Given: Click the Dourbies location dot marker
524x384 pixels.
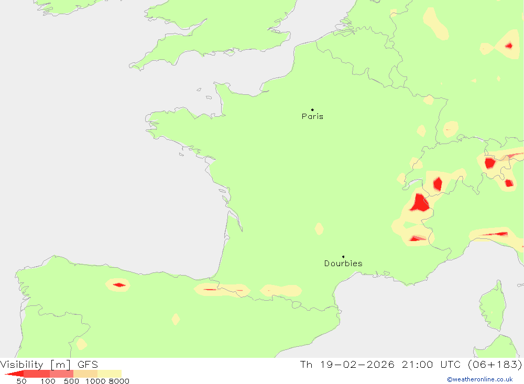Looking at the screenshot, I should pyautogui.click(x=343, y=257).
